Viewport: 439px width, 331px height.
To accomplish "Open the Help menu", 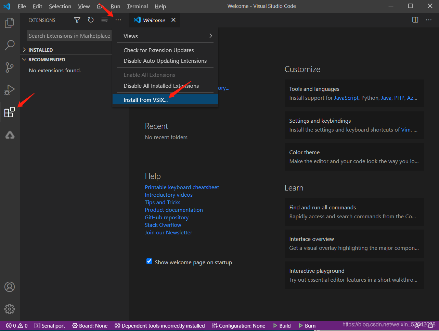I will click(x=160, y=6).
